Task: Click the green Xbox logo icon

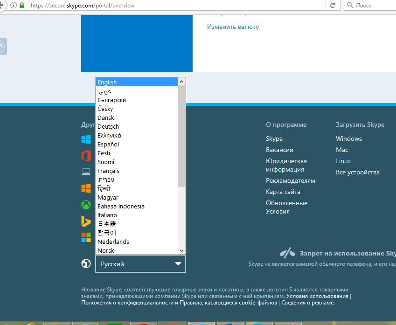Action: [x=86, y=205]
